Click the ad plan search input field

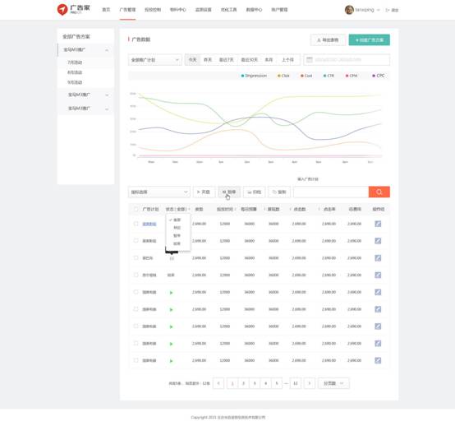tap(331, 192)
